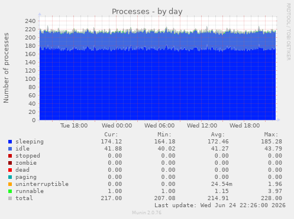The width and height of the screenshot is (294, 219).
Task: Click the 'runnable' legend label
Action: point(30,191)
